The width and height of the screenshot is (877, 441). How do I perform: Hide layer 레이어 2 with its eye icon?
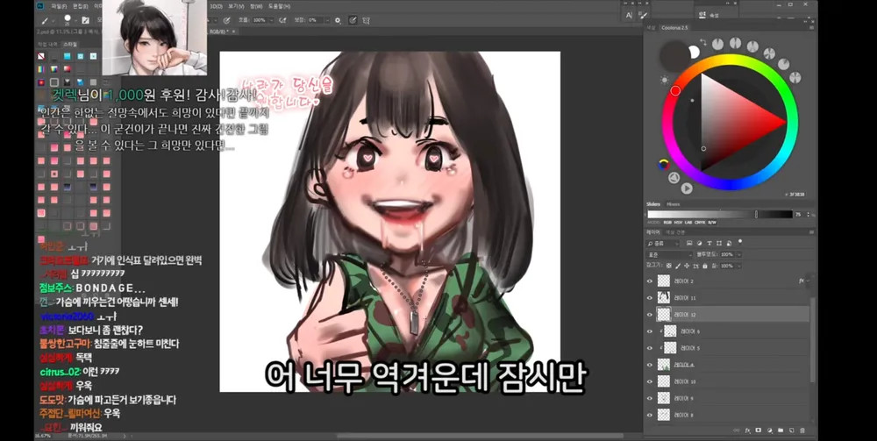pyautogui.click(x=650, y=281)
